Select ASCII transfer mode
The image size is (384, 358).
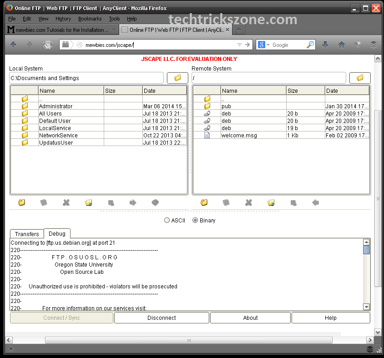click(167, 220)
